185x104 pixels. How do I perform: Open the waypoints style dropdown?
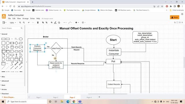pyautogui.click(x=70, y=23)
